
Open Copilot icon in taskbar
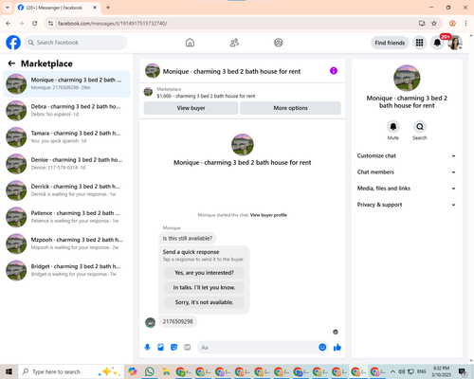(x=133, y=371)
